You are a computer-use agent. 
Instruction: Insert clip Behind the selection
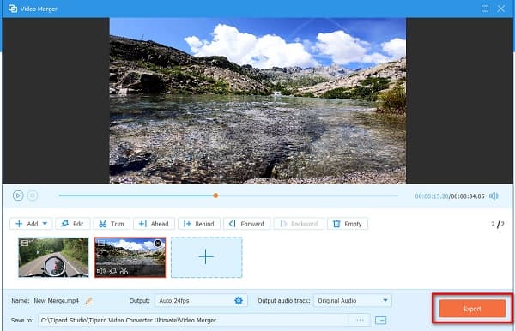(199, 224)
